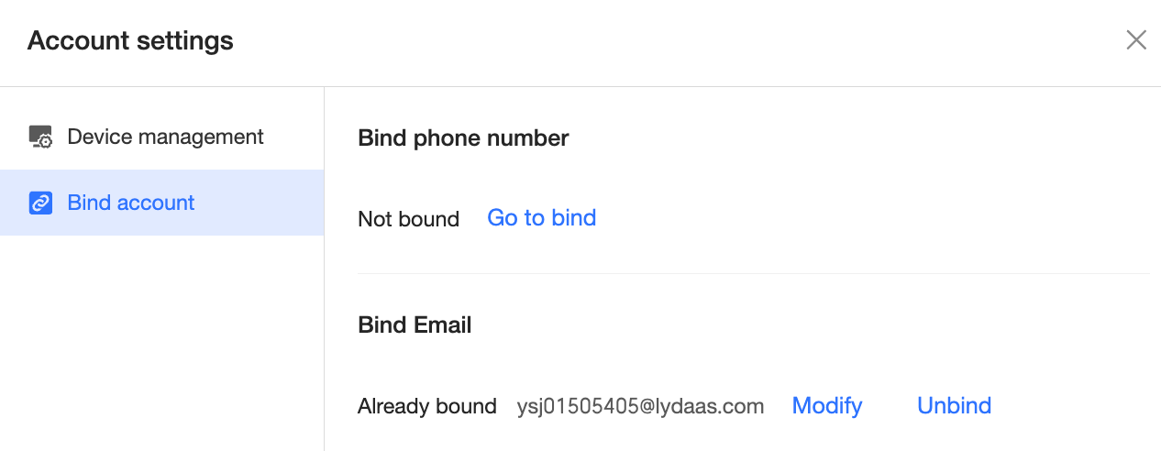Select the Bind account sidebar label
This screenshot has height=451, width=1161.
click(x=131, y=203)
